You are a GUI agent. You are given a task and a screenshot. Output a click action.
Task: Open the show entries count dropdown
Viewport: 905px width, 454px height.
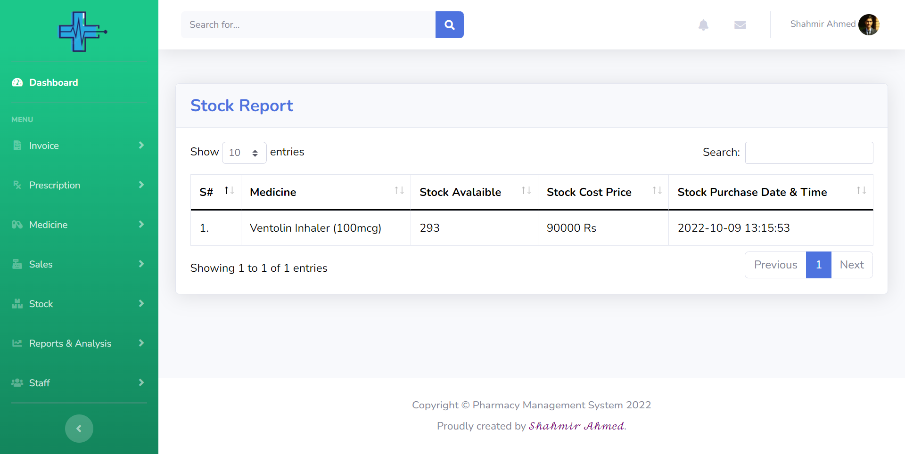(244, 153)
